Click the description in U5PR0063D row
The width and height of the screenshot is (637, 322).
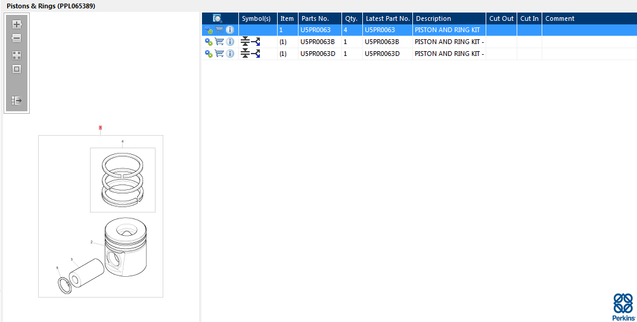449,54
